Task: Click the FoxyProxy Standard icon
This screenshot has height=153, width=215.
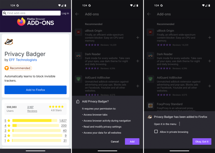Action: pos(150,105)
